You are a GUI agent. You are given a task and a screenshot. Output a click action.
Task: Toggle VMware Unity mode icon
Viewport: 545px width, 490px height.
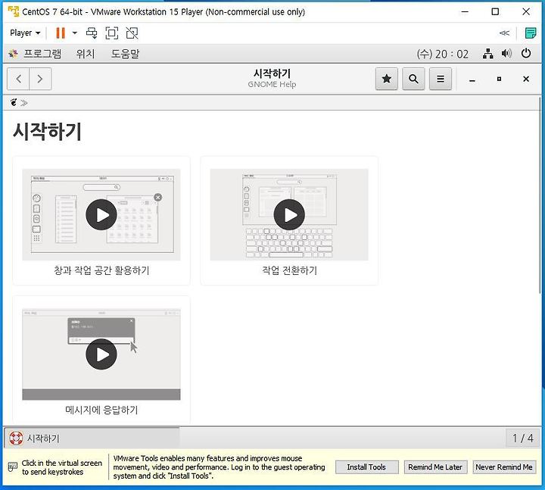click(132, 33)
